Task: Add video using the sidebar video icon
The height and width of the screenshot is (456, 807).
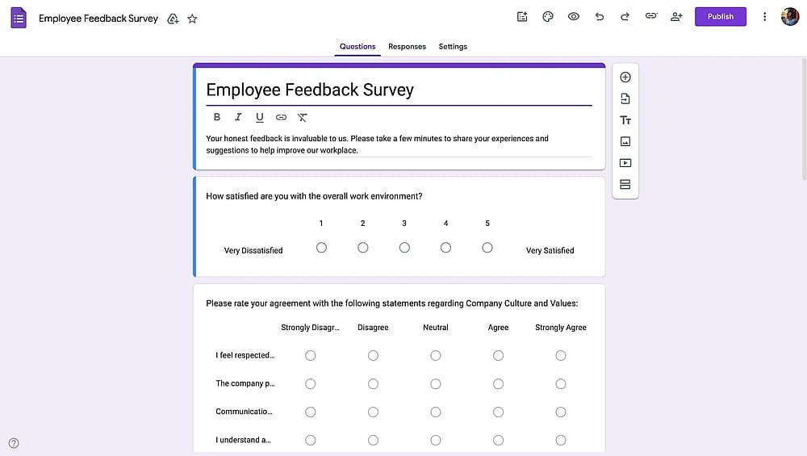Action: coord(625,163)
